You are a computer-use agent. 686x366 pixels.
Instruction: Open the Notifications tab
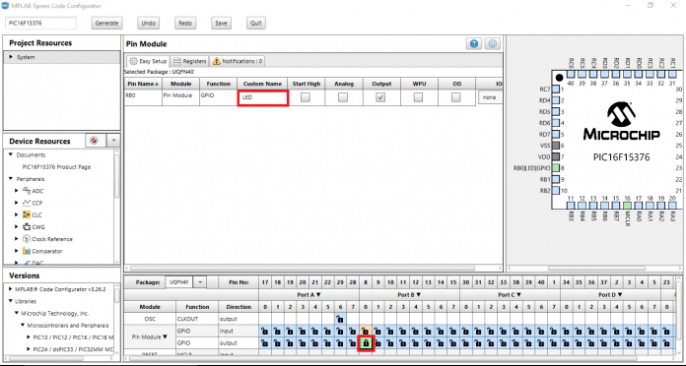[238, 61]
